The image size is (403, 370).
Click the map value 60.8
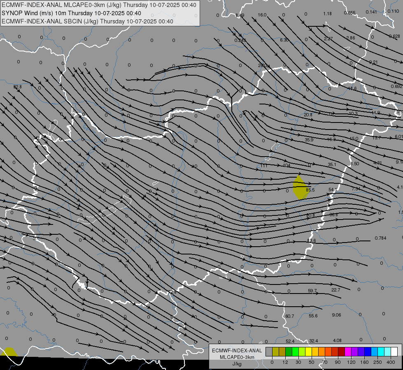(x=310, y=215)
